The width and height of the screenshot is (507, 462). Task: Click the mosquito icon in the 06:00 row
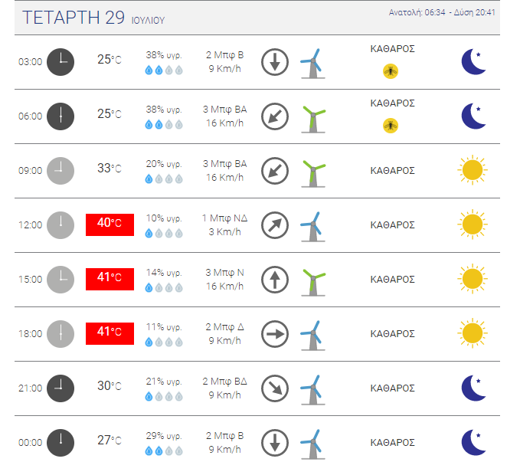point(391,126)
